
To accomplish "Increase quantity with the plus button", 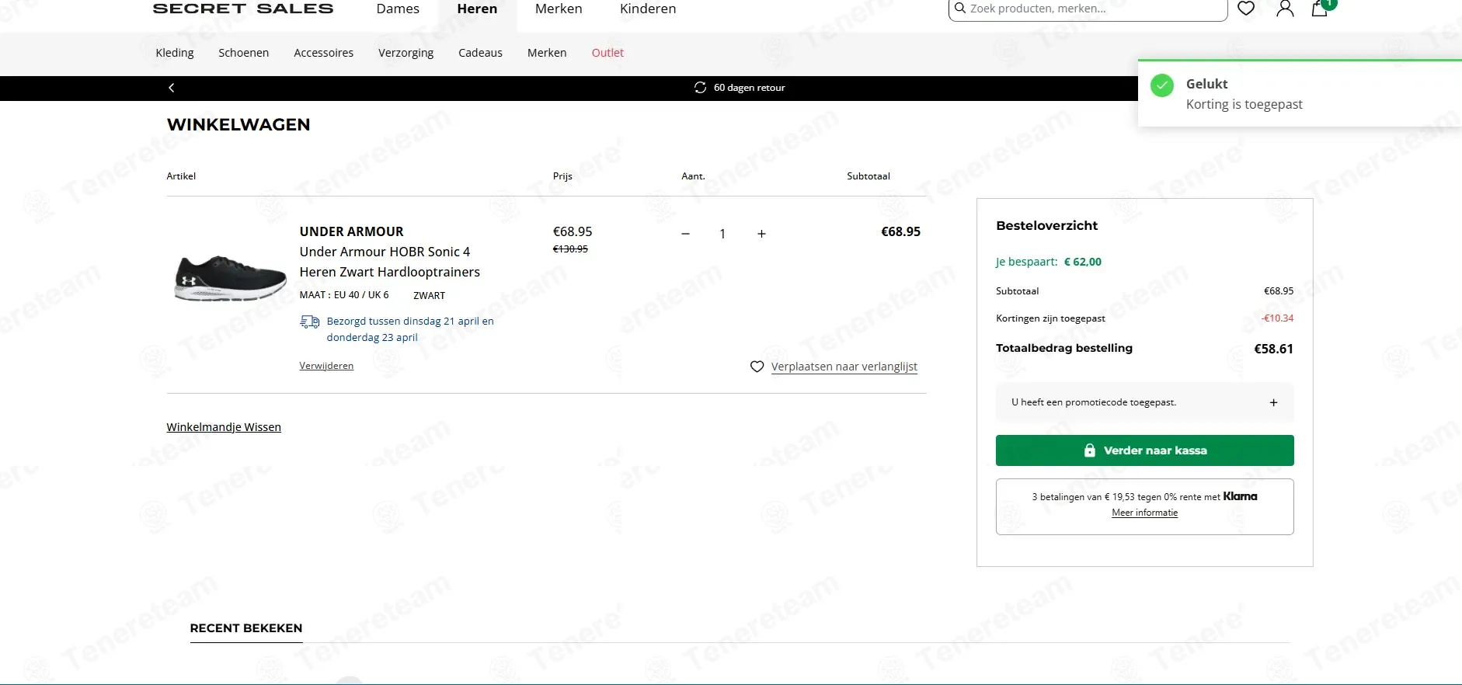I will pos(761,234).
